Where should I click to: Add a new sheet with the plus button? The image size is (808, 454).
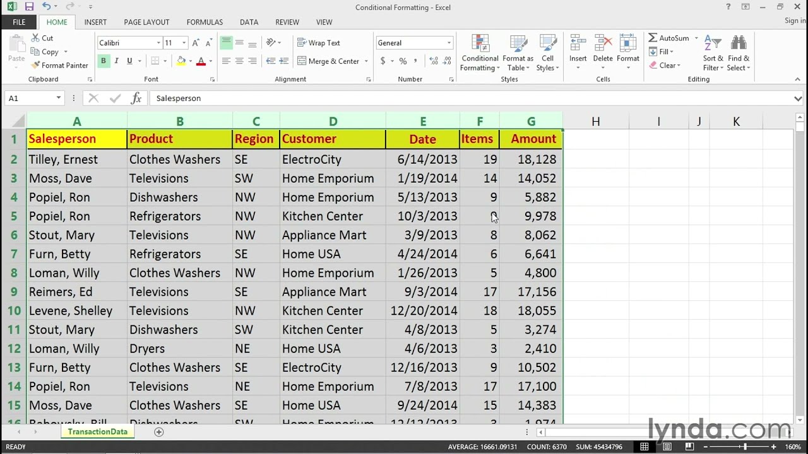pyautogui.click(x=159, y=432)
